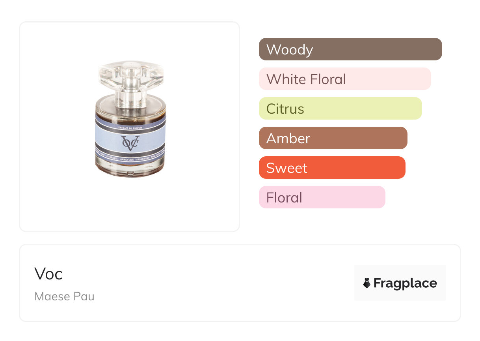The width and height of the screenshot is (480, 341).
Task: Click the VOC monogram on the label
Action: click(130, 142)
